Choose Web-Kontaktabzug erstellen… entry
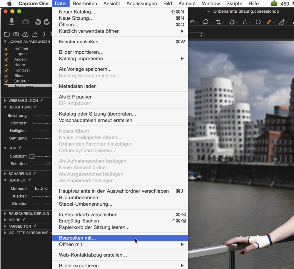 point(120,255)
